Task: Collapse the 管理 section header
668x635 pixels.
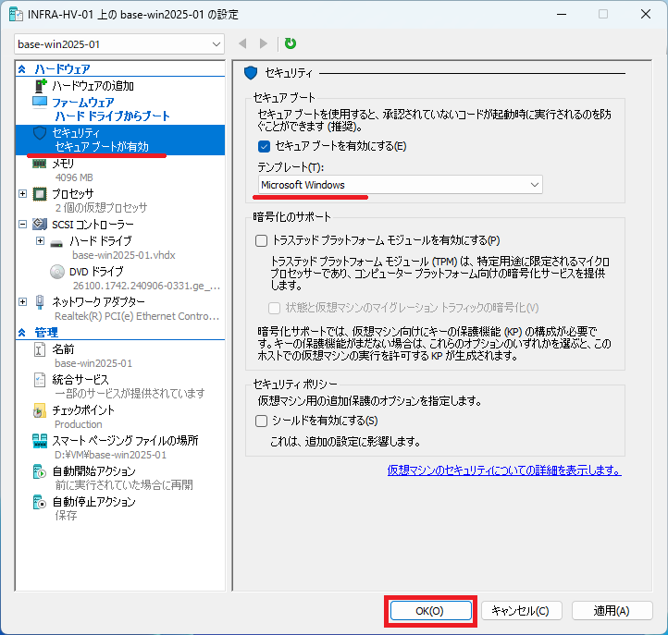Action: (x=22, y=333)
